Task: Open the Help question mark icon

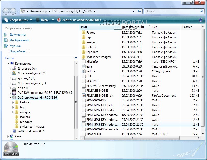Action: click(201, 20)
